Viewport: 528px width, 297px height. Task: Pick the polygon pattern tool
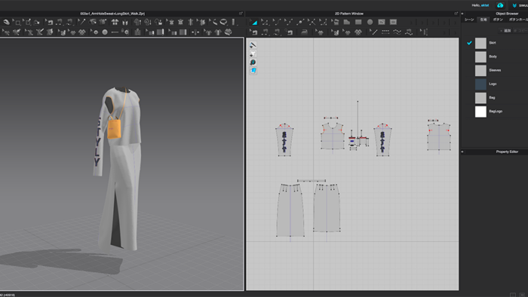pos(347,22)
